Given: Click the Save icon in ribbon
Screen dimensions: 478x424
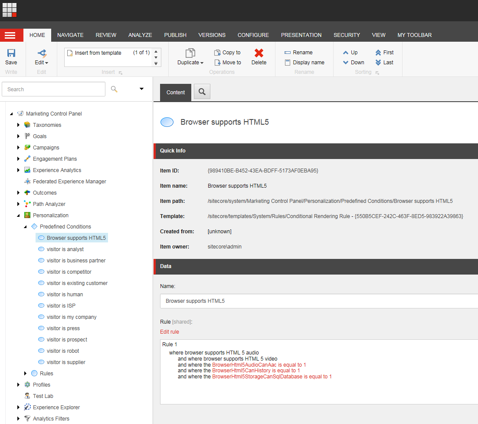Looking at the screenshot, I should [x=11, y=53].
